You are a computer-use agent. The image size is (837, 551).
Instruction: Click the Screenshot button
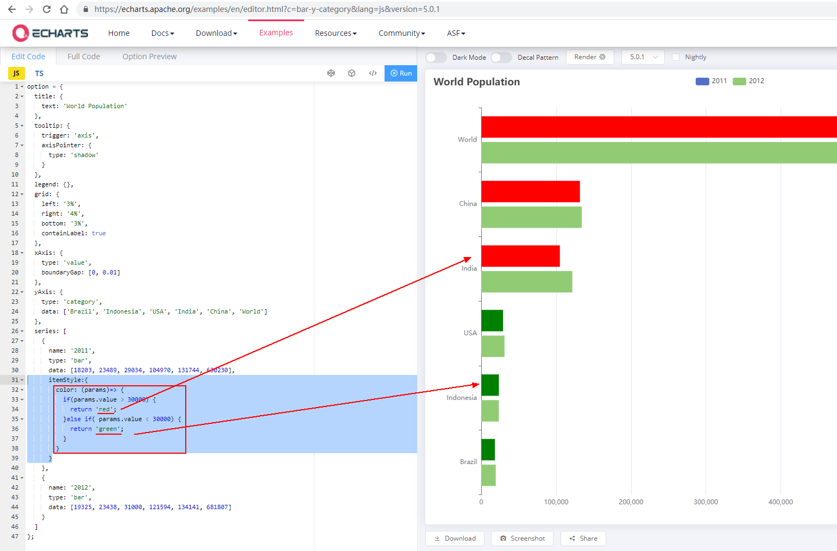coord(522,538)
